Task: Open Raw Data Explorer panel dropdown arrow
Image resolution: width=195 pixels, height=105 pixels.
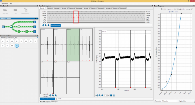Action: click(x=150, y=6)
